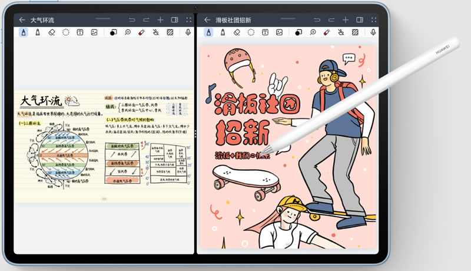Insert an image into the 滑板社团招新 note

pos(279,32)
